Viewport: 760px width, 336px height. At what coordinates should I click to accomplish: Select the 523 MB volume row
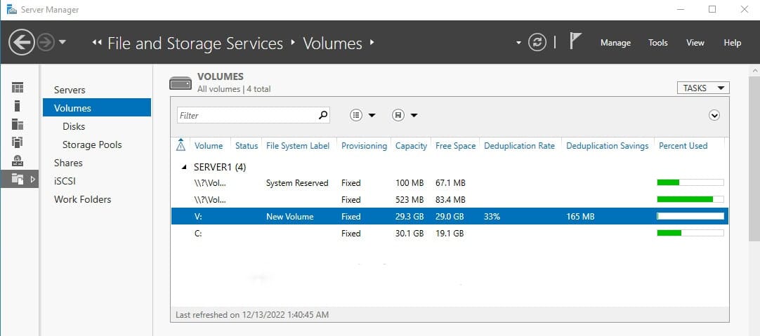450,199
